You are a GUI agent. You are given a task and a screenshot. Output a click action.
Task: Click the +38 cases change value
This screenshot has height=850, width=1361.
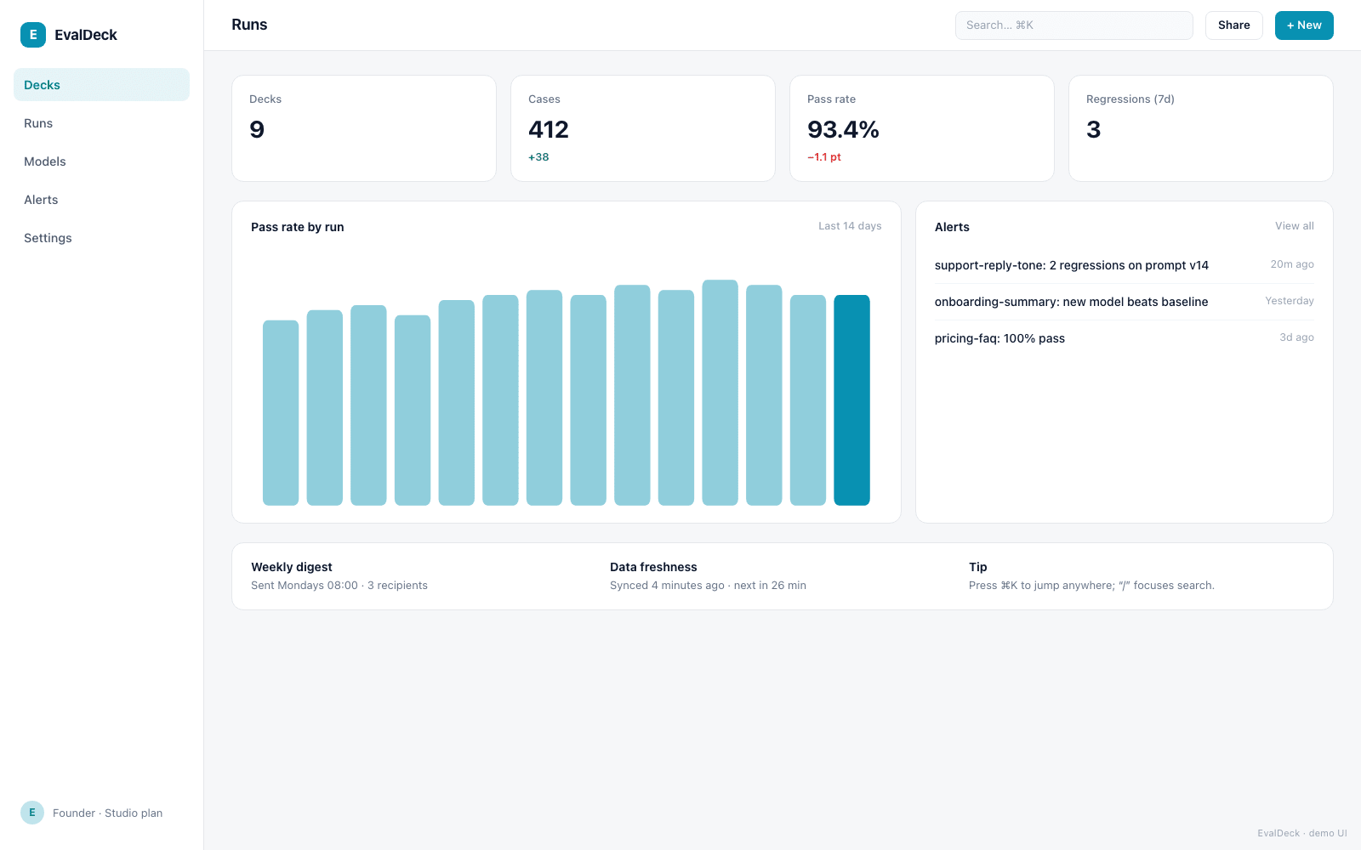coord(538,157)
